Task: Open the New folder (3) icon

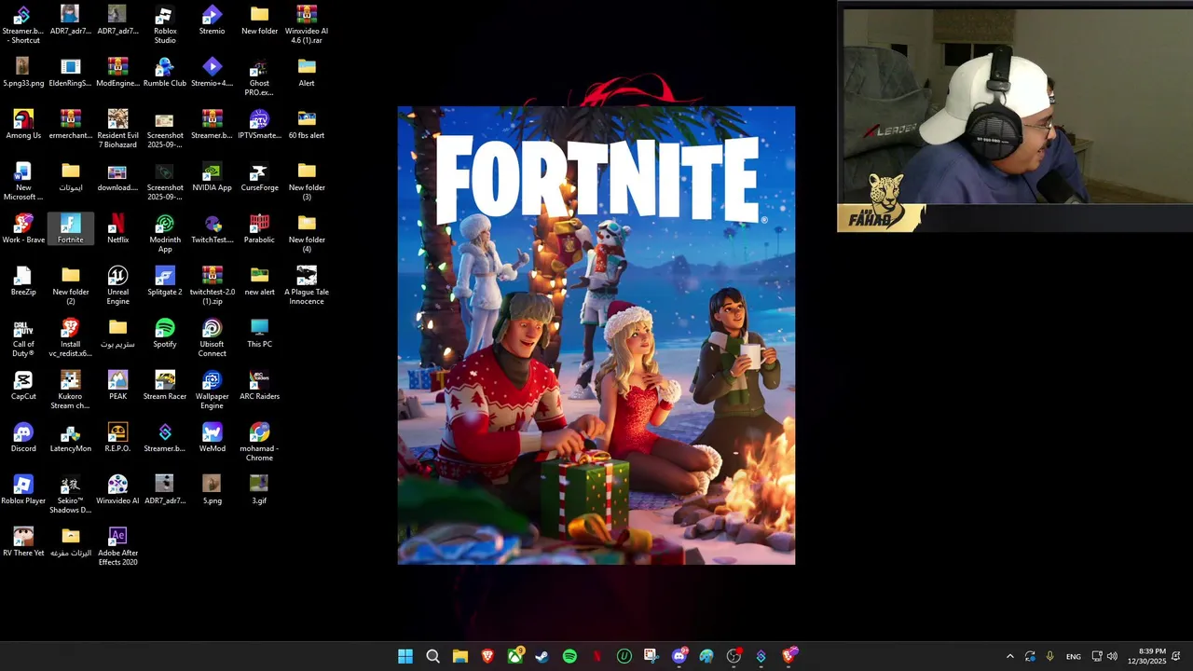Action: [307, 181]
